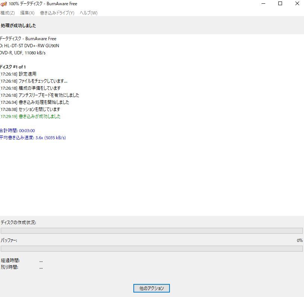Click the green 書き込みが成功しました log entry
The height and width of the screenshot is (297, 304).
point(30,116)
